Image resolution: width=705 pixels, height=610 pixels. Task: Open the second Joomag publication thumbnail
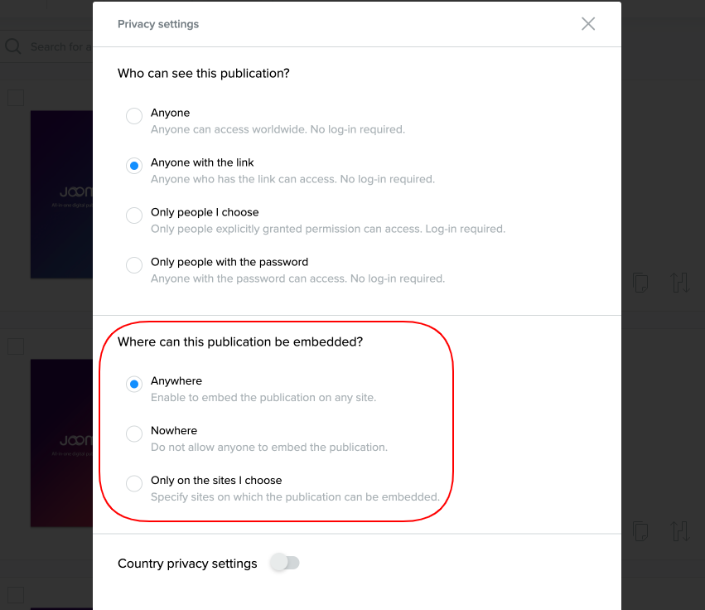(61, 443)
